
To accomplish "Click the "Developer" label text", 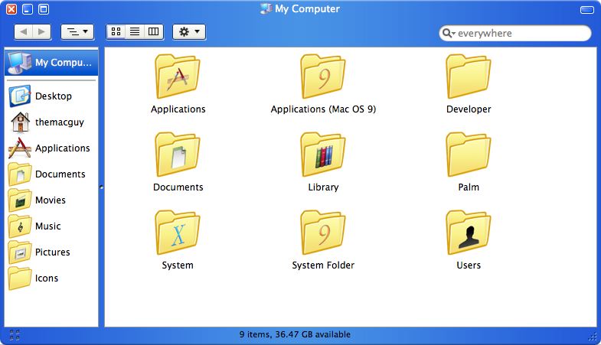I will [x=469, y=109].
